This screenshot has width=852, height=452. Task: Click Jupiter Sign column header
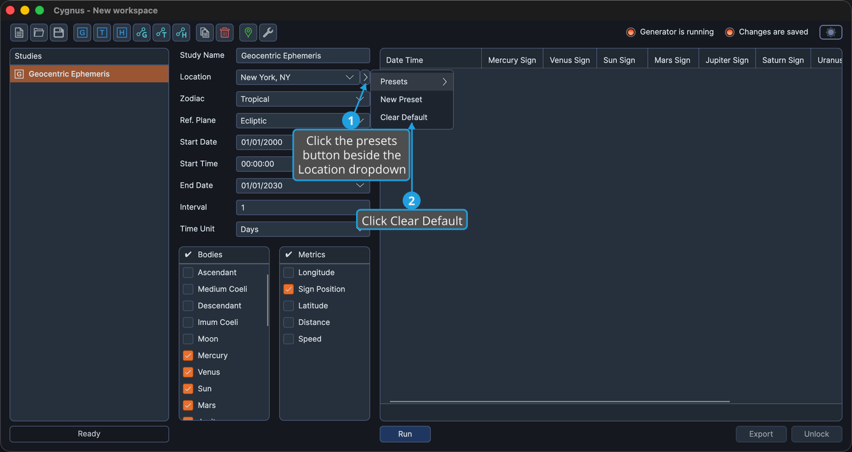tap(727, 60)
